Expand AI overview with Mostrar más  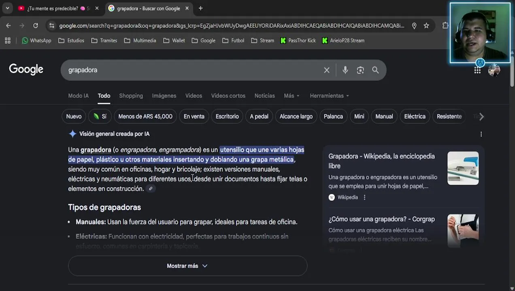[x=187, y=266]
